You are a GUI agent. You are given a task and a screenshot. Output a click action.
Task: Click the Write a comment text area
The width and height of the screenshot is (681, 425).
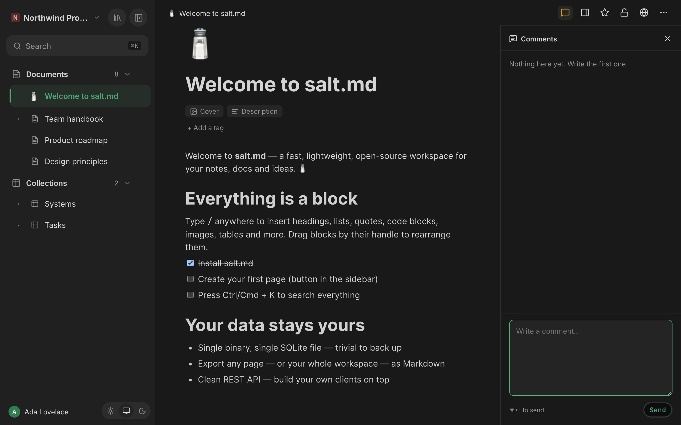pyautogui.click(x=590, y=358)
